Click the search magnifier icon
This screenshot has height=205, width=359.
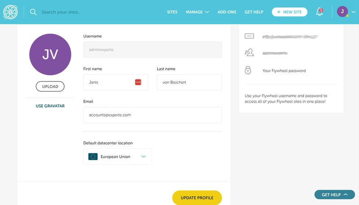(33, 12)
